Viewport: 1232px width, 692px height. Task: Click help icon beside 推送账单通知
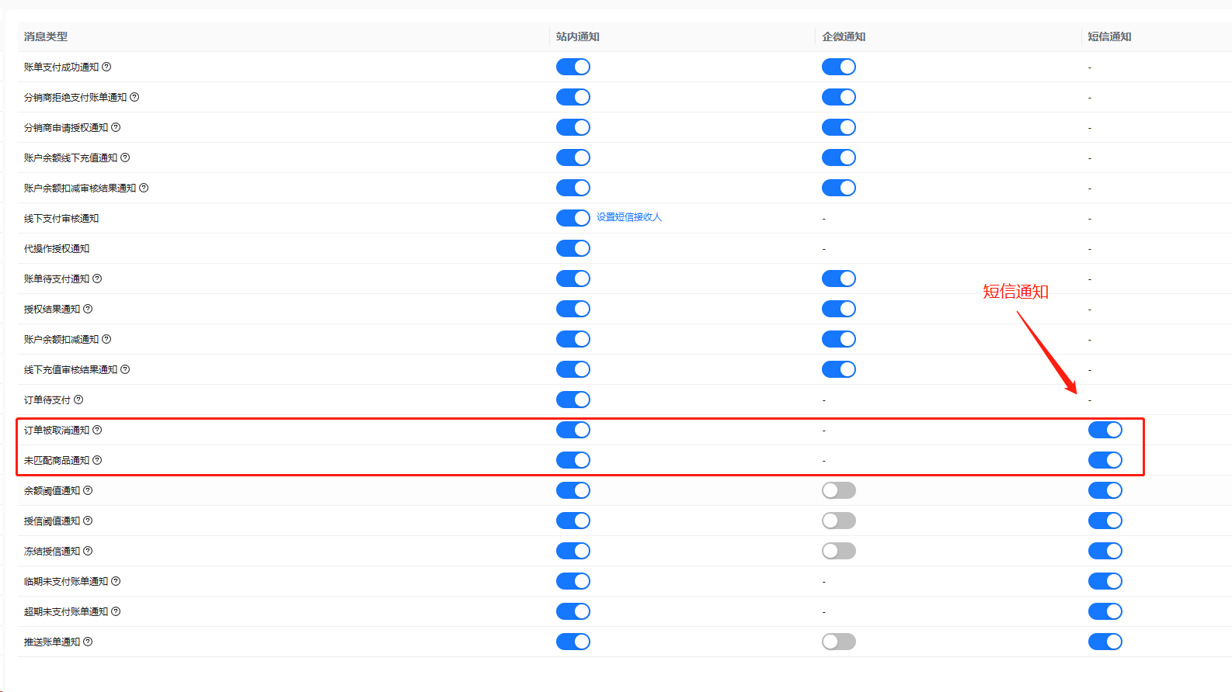click(x=88, y=642)
